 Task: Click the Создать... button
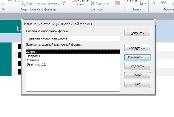click(x=138, y=48)
